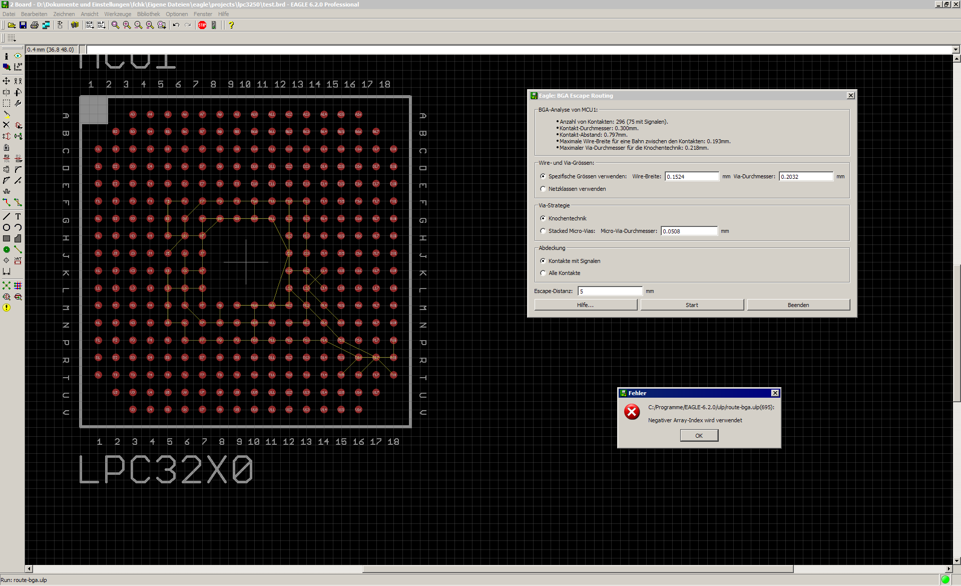
Task: Click the Zoom select area icon
Action: [162, 25]
